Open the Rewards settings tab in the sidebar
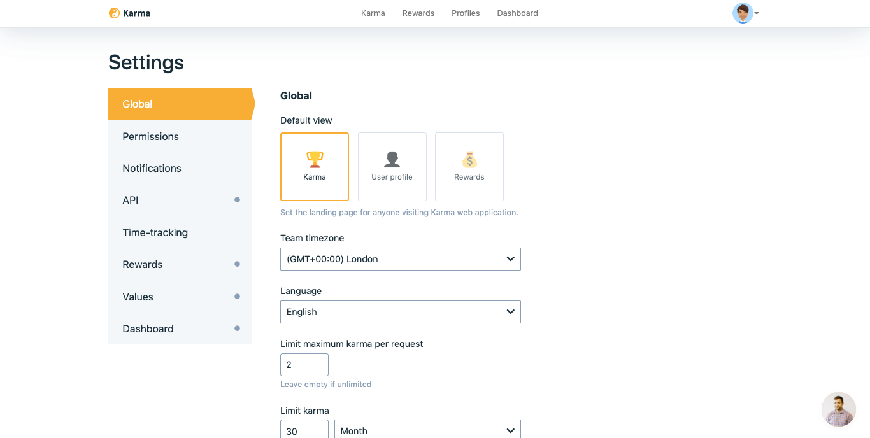870x438 pixels. coord(180,264)
